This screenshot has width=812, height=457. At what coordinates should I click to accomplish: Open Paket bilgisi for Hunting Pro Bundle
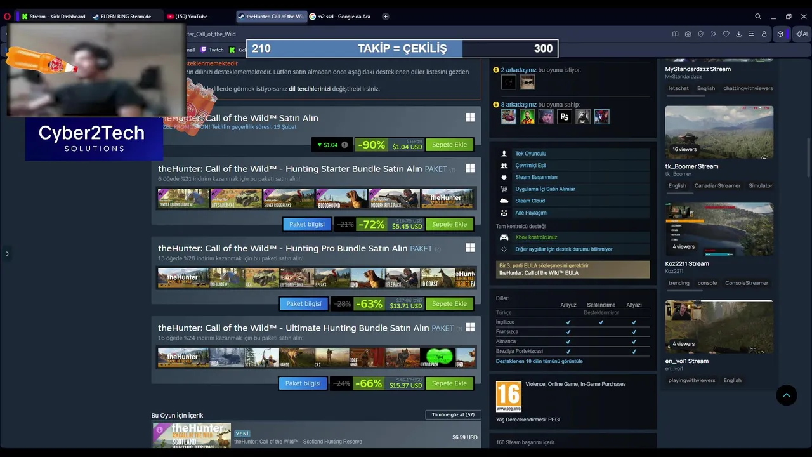click(303, 303)
